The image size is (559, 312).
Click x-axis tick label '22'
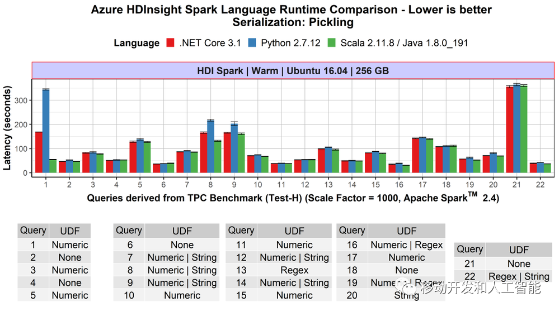pos(540,185)
